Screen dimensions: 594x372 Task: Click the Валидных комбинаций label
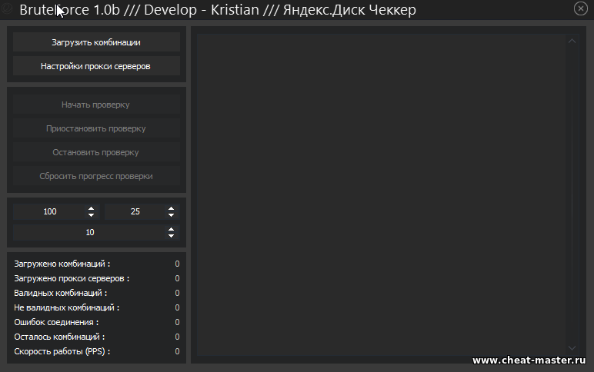coord(61,293)
